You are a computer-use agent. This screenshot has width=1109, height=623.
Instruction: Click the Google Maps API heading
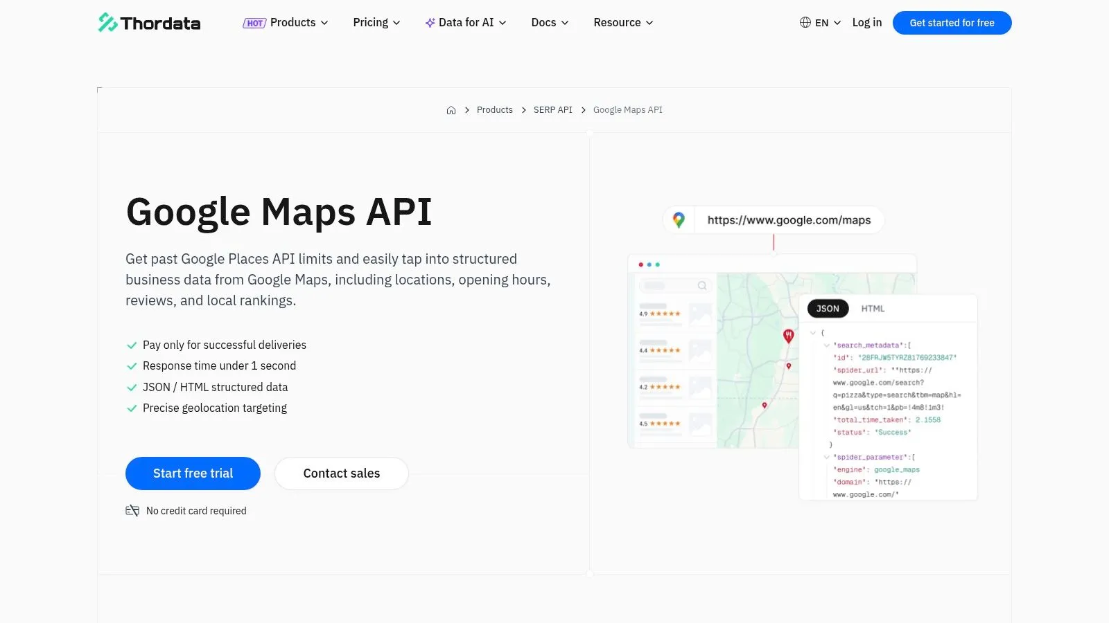tap(279, 212)
